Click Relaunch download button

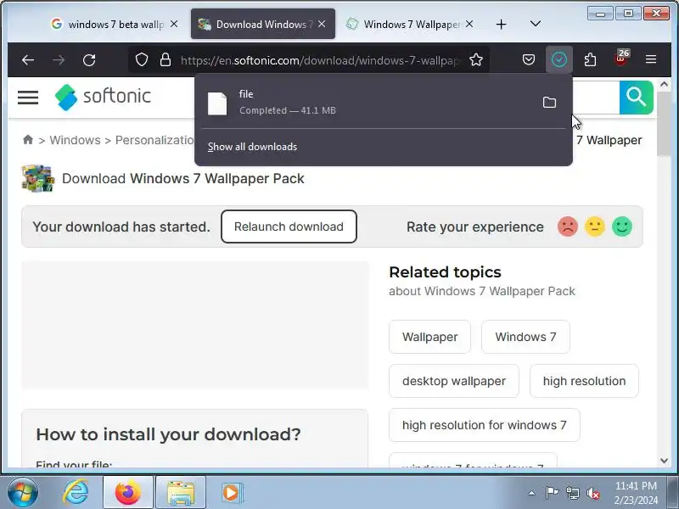[x=289, y=227]
